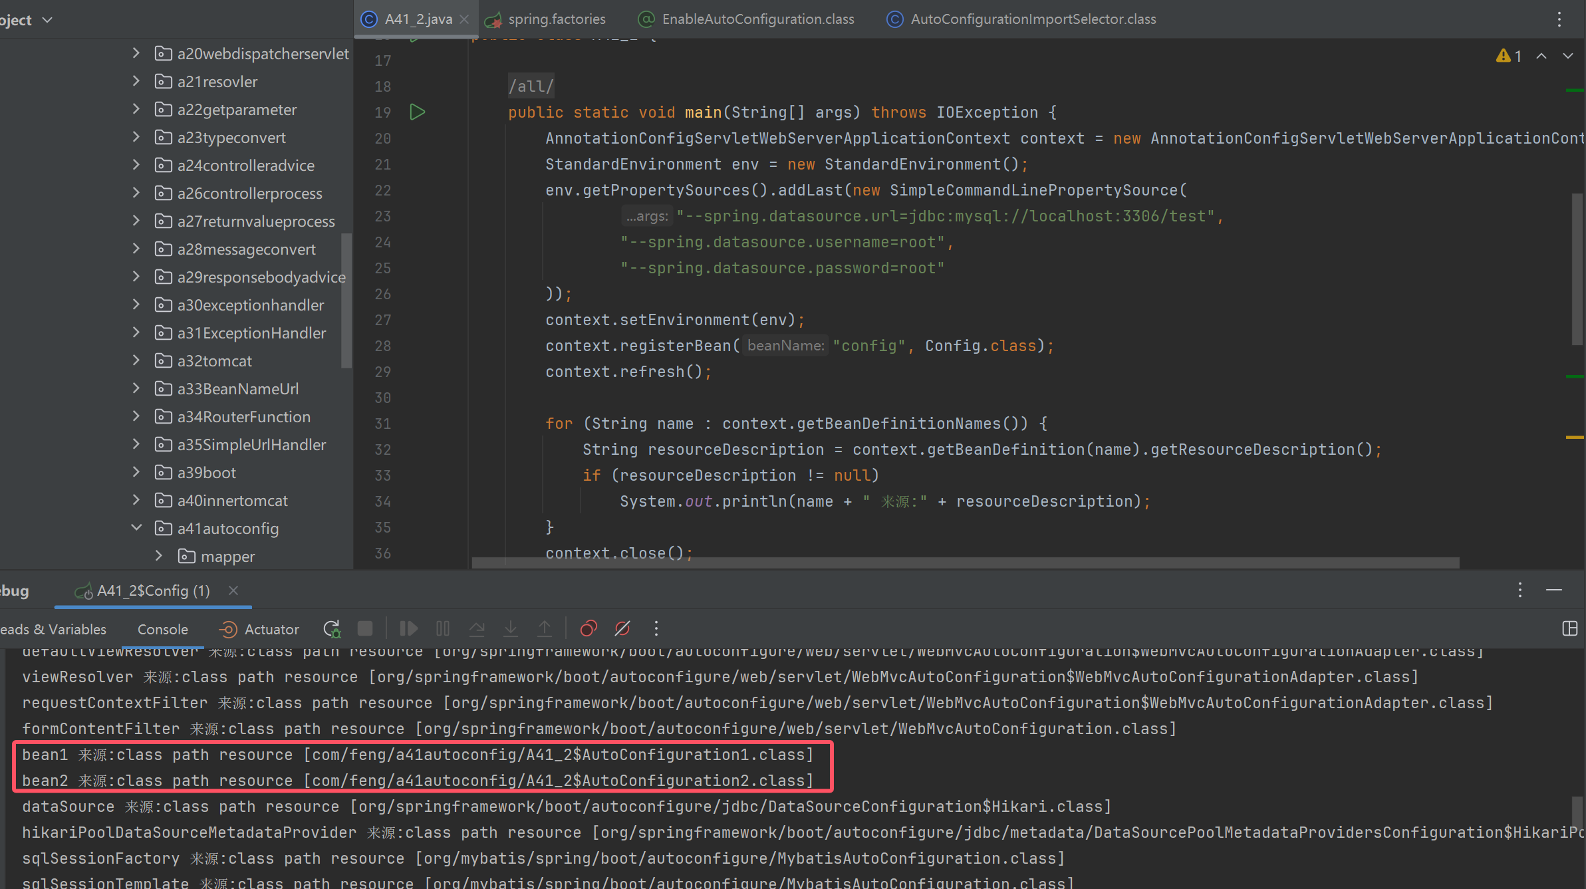This screenshot has width=1586, height=889.
Task: Switch to EnableAutoConfiguration.class tab
Action: tap(746, 19)
